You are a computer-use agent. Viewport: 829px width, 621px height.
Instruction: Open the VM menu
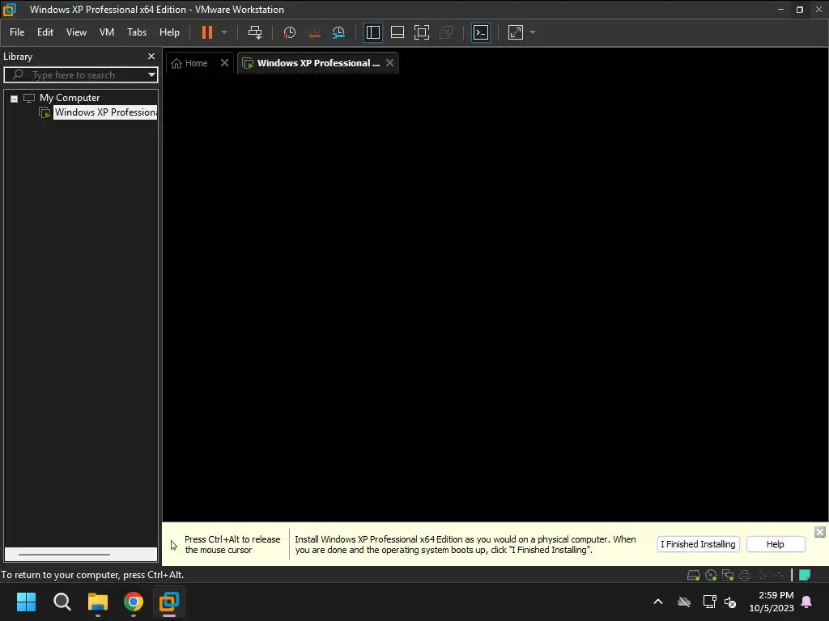107,32
